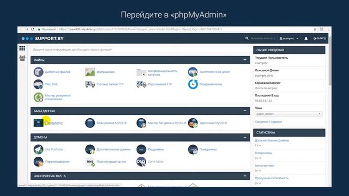Focus the quick function search field
Viewport: 349px width, 196px height.
tap(140, 50)
